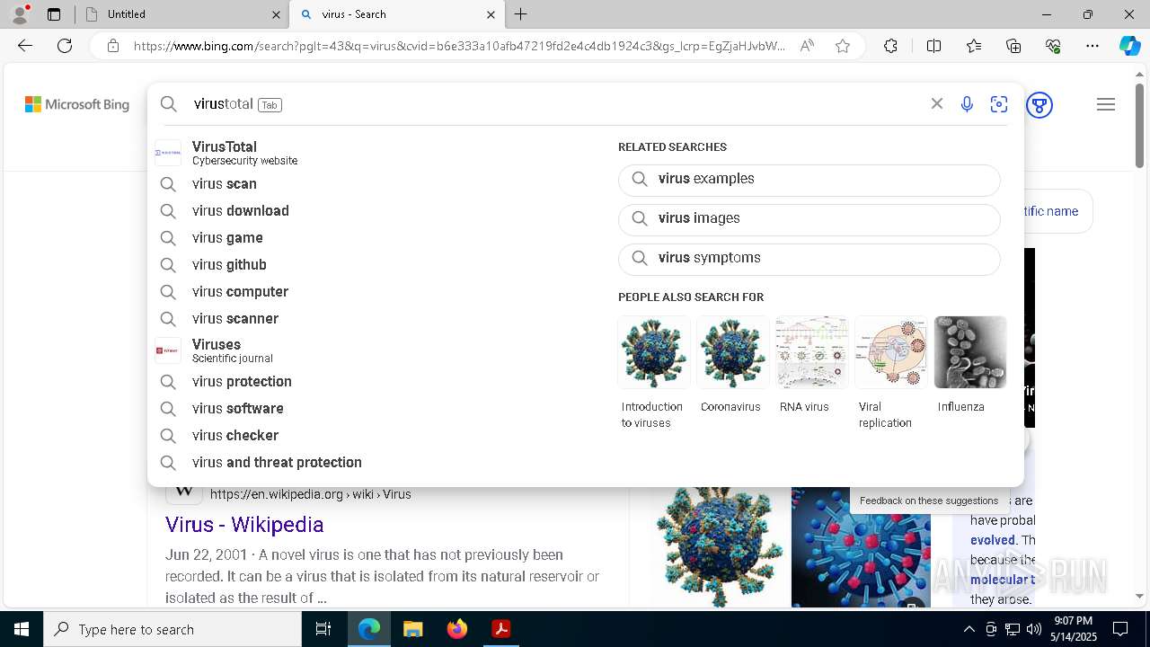
Task: Open File Explorer from the taskbar
Action: [x=412, y=629]
